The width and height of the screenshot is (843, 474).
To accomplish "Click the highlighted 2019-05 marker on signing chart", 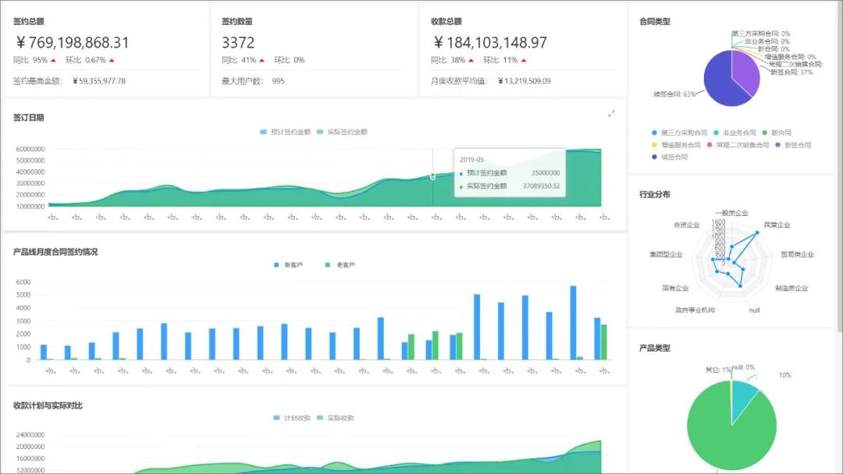I will tap(432, 177).
